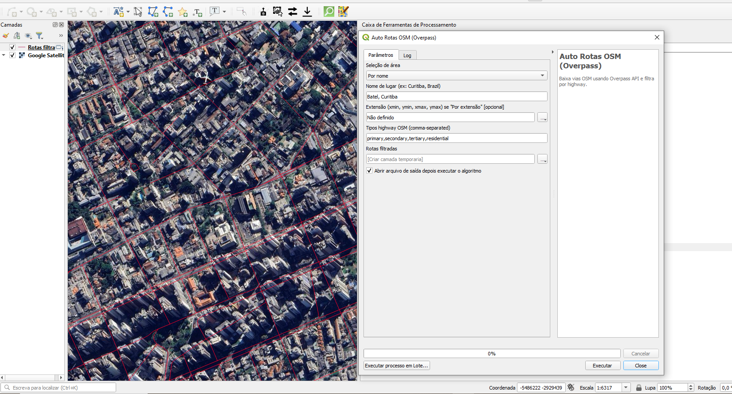This screenshot has height=394, width=732.
Task: Open the 'Seleção de área' dropdown
Action: tap(456, 76)
